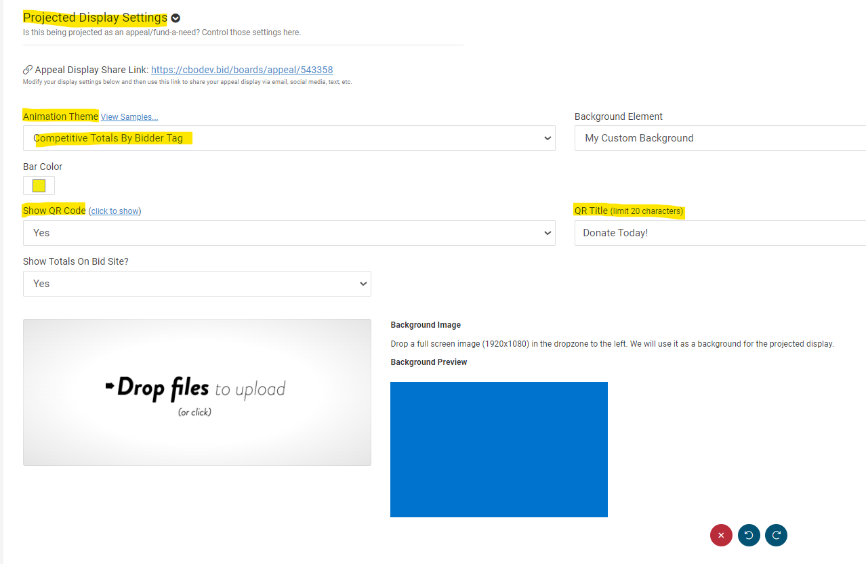Pick the yellow Bar Color swatch

pos(39,186)
